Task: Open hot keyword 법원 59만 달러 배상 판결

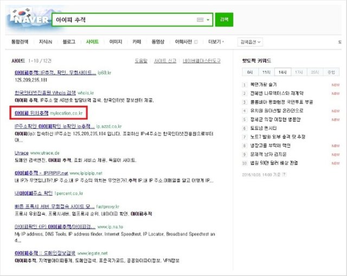Action: tap(274, 163)
